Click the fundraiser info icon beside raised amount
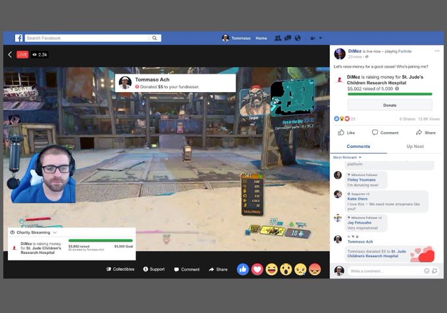 click(397, 89)
